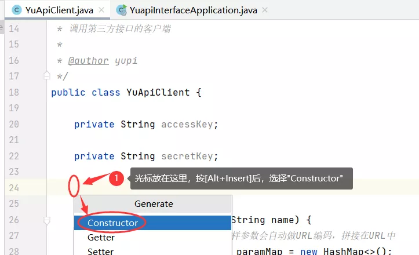Image resolution: width=419 pixels, height=255 pixels.
Task: Collapse the Javadoc comment fold marker at line 17
Action: (x=47, y=76)
